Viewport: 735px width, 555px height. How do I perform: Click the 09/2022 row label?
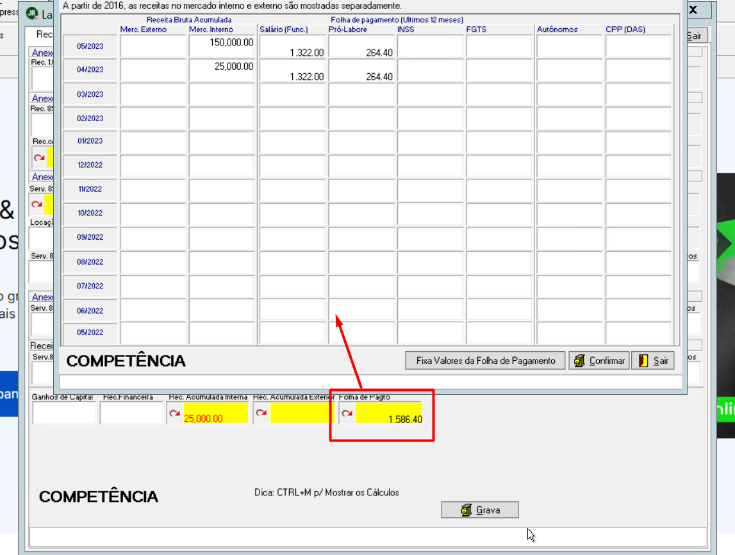tap(90, 237)
